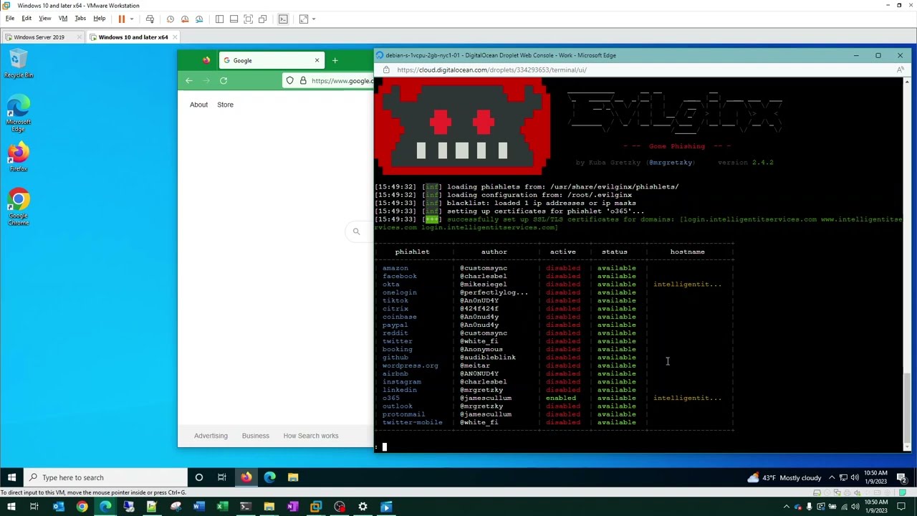Enter VMware full screen mode
The width and height of the screenshot is (917, 516).
[x=248, y=19]
